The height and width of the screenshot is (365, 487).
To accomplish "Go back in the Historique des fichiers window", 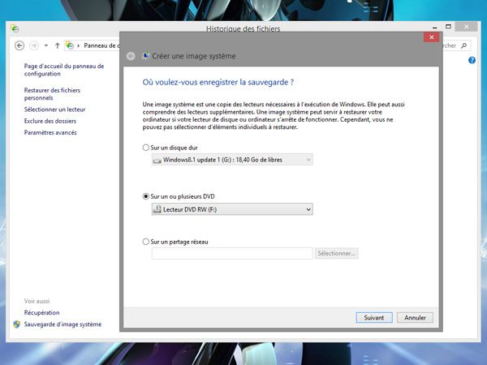I will (x=19, y=45).
